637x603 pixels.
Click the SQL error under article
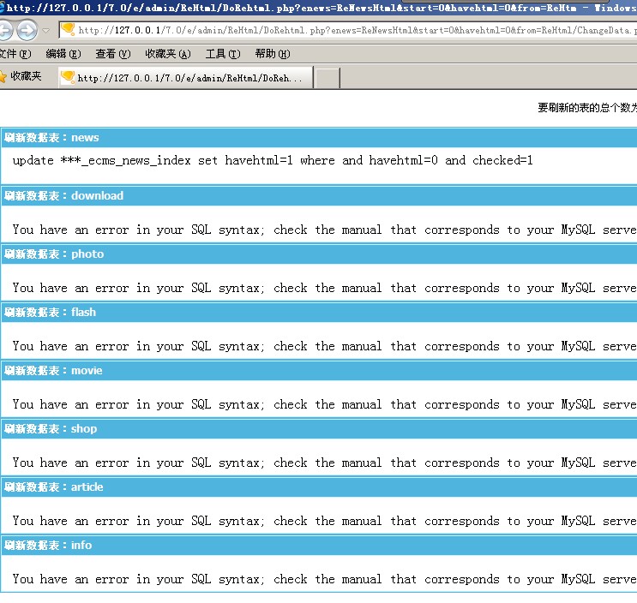(x=325, y=521)
